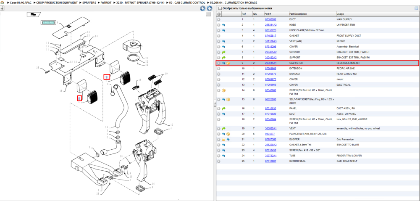Open 'CROP PRODUCTION EQUIPMENT' breadcrumb
The width and height of the screenshot is (420, 201).
57,3
